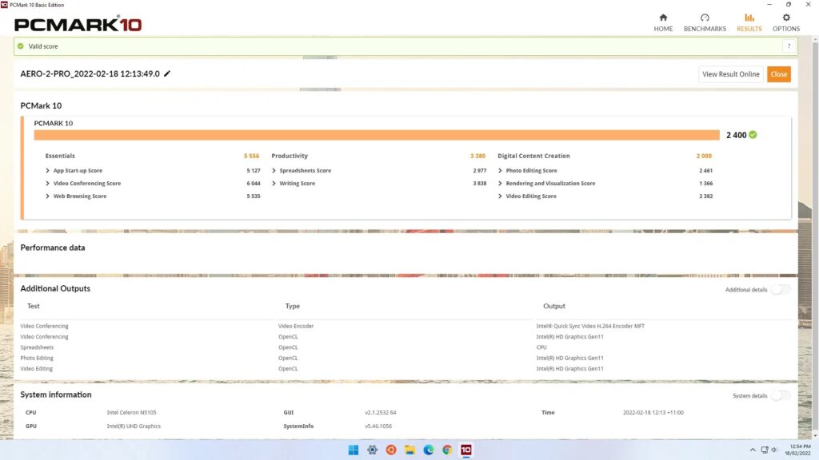Click the pencil icon to rename the result
The image size is (819, 460).
point(167,73)
